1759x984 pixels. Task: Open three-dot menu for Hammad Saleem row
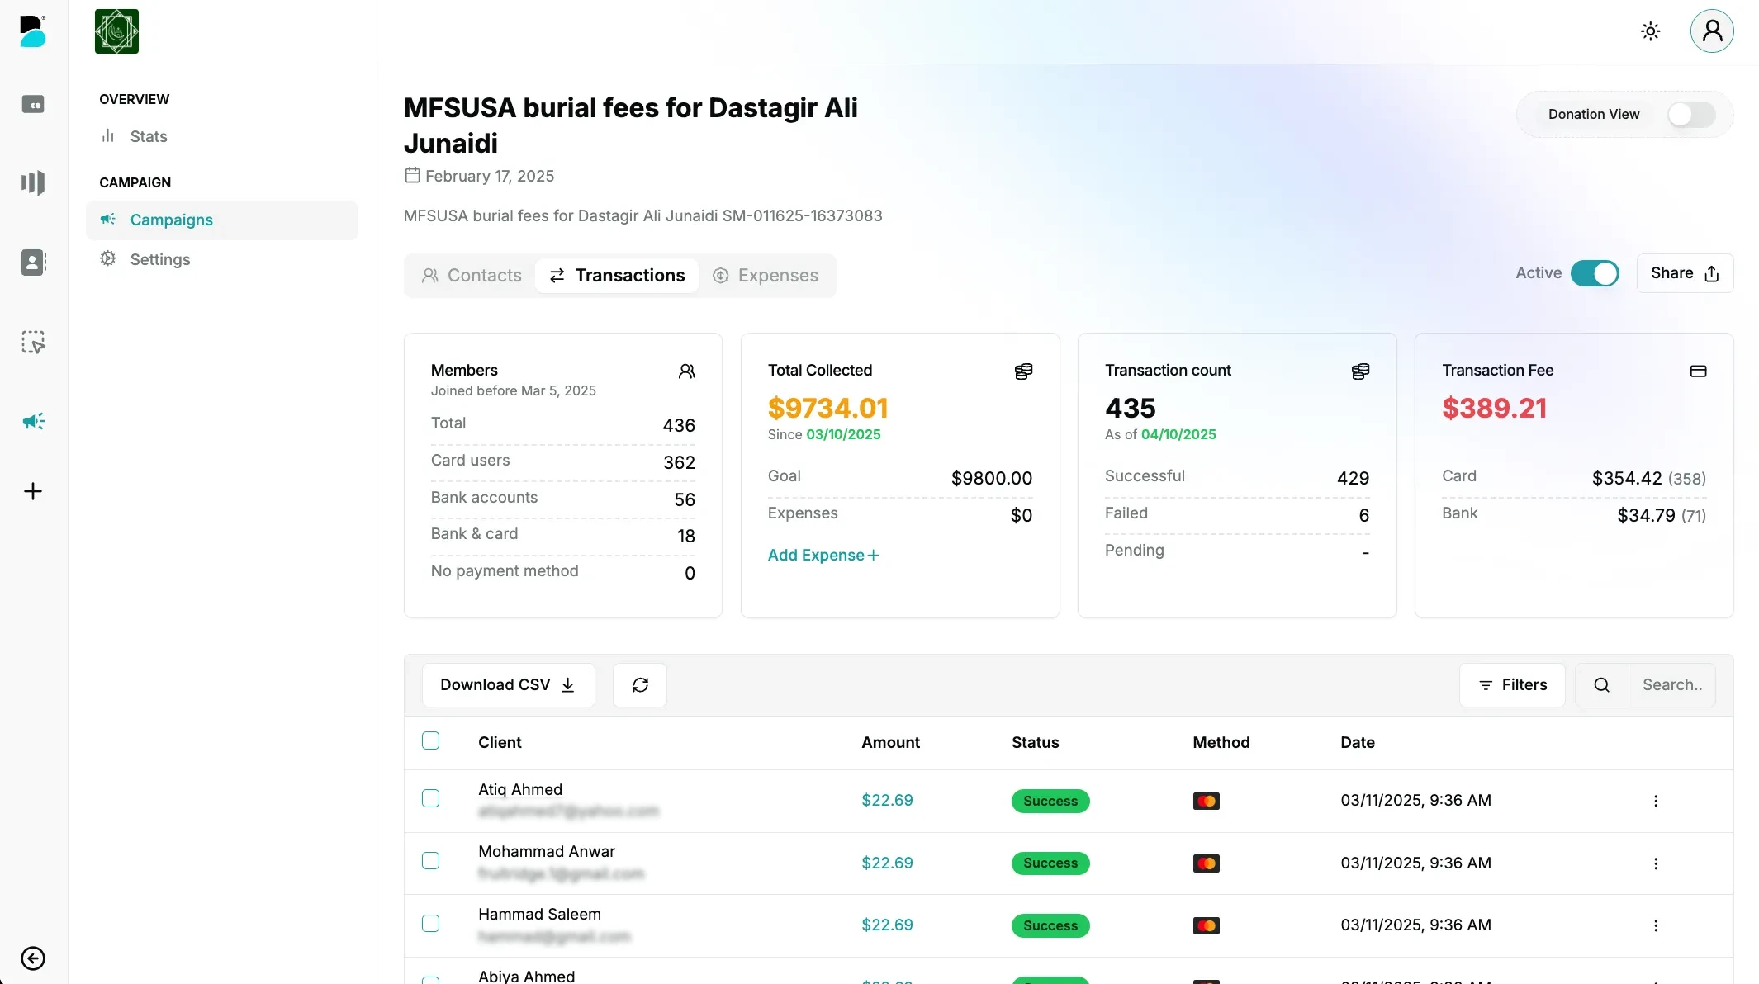click(1656, 925)
